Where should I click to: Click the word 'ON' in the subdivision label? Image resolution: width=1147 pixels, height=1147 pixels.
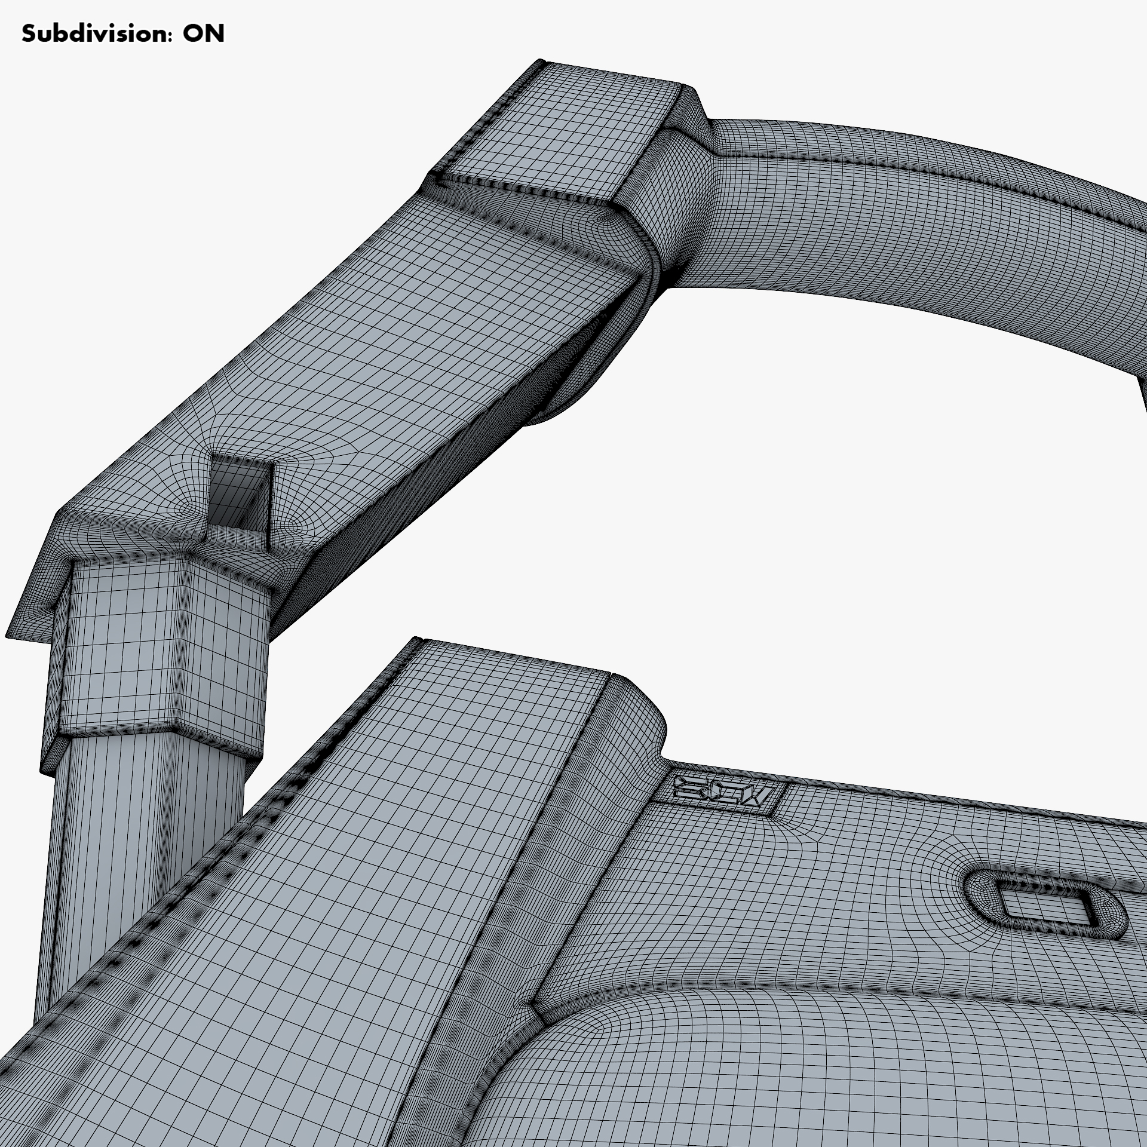tap(203, 34)
